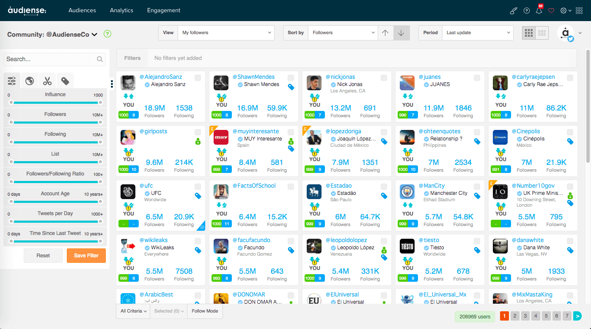Open the apps grid icon in header

579,11
